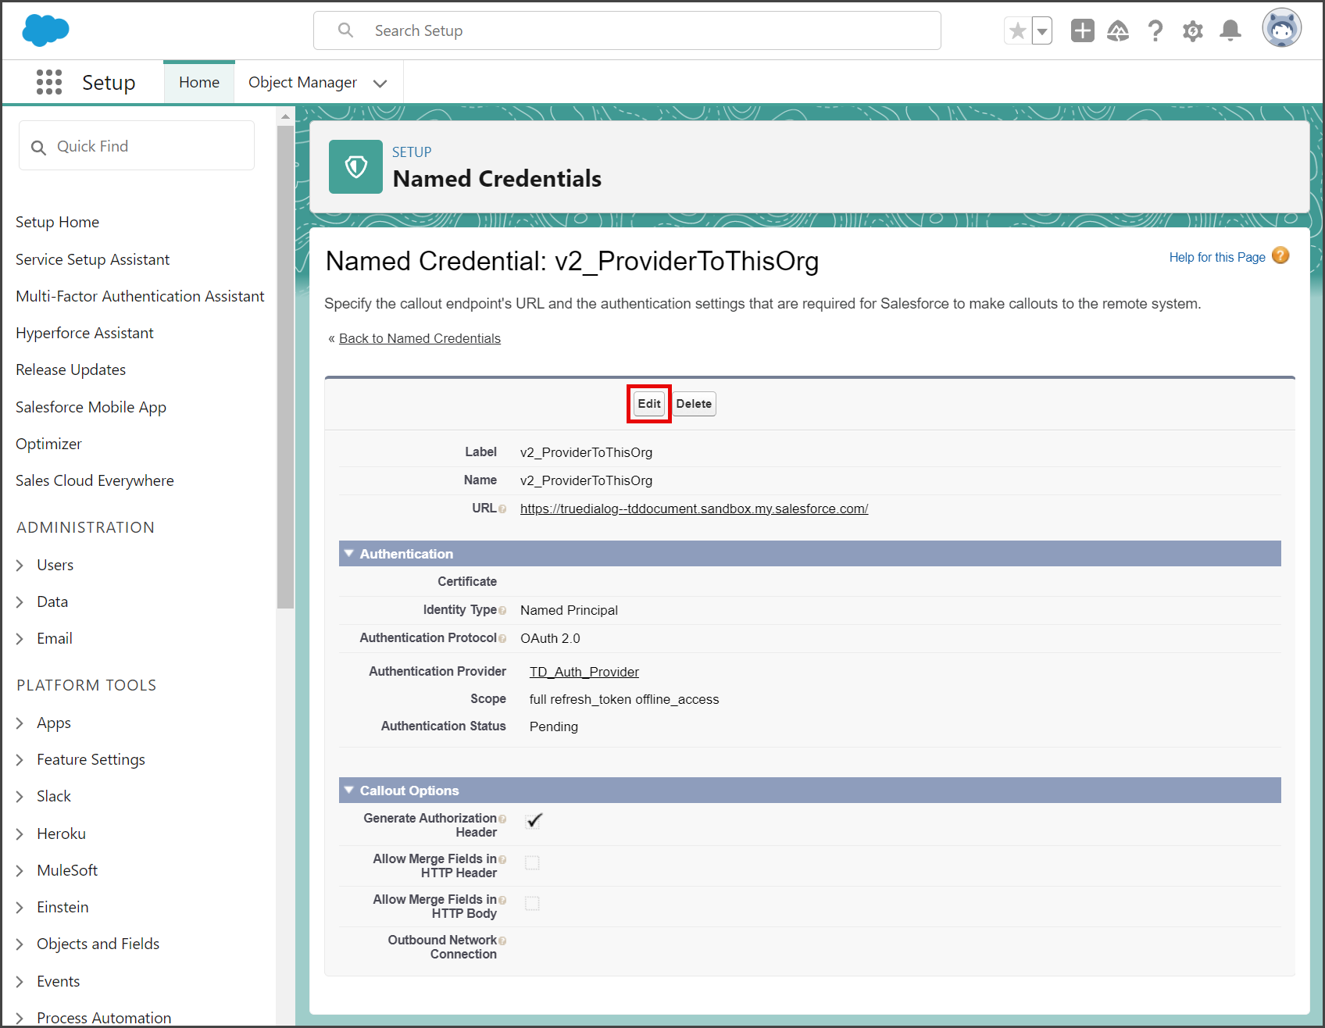The width and height of the screenshot is (1325, 1028).
Task: Open the Trailhead guidance icon
Action: [x=1118, y=31]
